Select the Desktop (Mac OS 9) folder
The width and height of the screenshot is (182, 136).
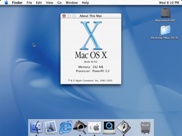coord(165,33)
